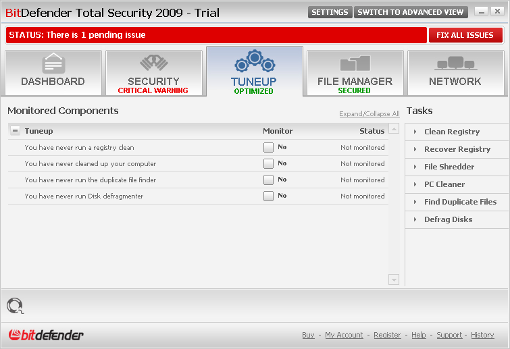
Task: Click the CRITICAL WARNING status text
Action: pyautogui.click(x=153, y=90)
